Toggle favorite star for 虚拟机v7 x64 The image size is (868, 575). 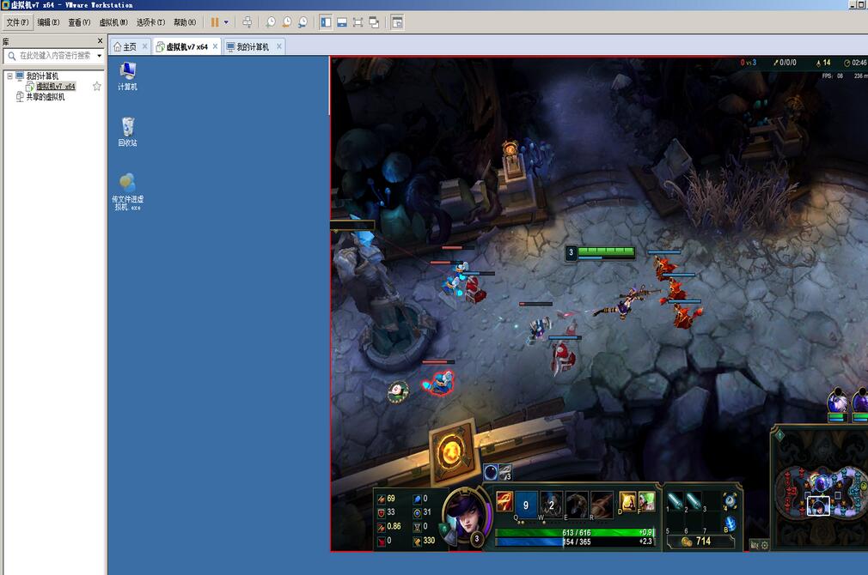97,86
